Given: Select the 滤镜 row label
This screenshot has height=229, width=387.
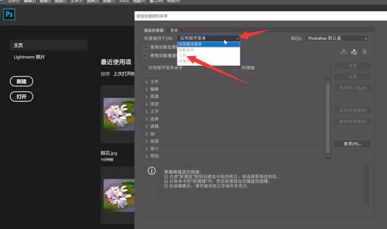Looking at the screenshot, I should click(x=154, y=126).
